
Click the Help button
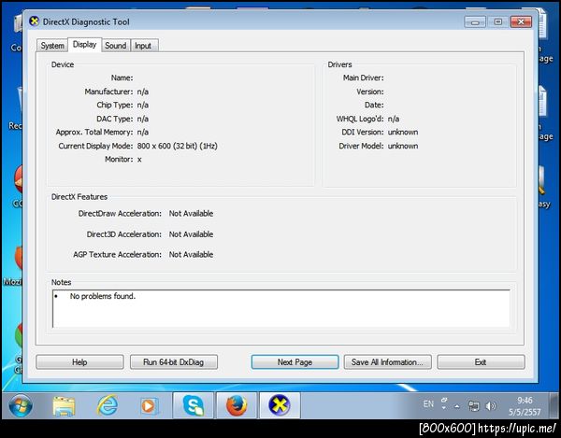click(79, 362)
